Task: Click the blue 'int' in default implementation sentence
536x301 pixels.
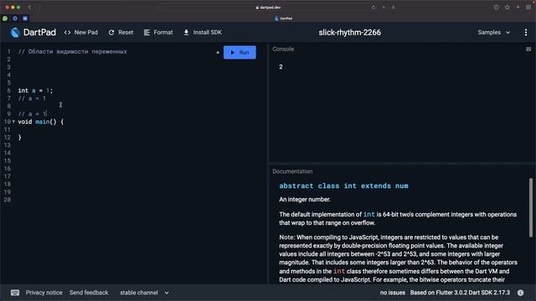Action: pos(368,214)
